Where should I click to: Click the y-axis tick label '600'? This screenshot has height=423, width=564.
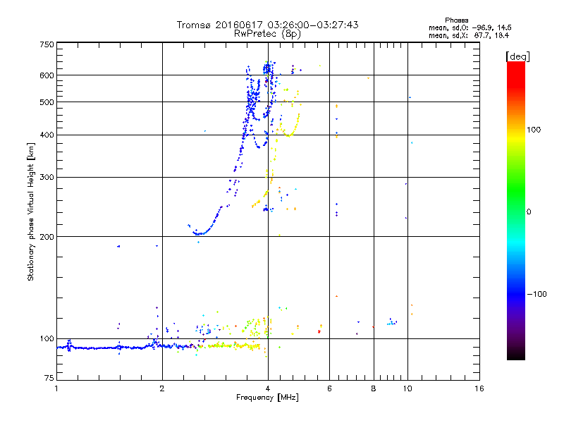click(47, 75)
